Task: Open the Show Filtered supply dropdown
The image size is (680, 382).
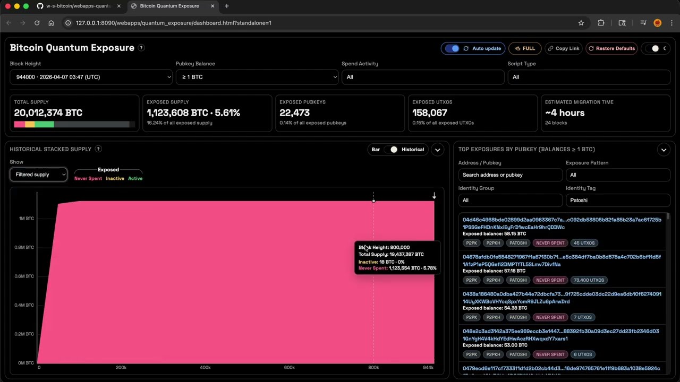Action: pos(39,175)
